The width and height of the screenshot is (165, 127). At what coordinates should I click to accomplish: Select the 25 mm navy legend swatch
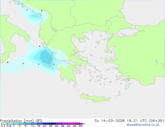pos(53,124)
